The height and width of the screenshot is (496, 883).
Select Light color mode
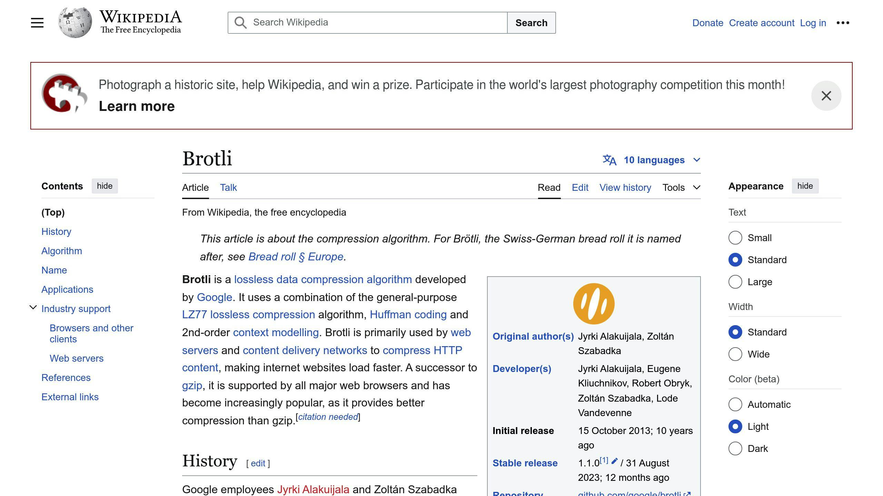click(735, 426)
